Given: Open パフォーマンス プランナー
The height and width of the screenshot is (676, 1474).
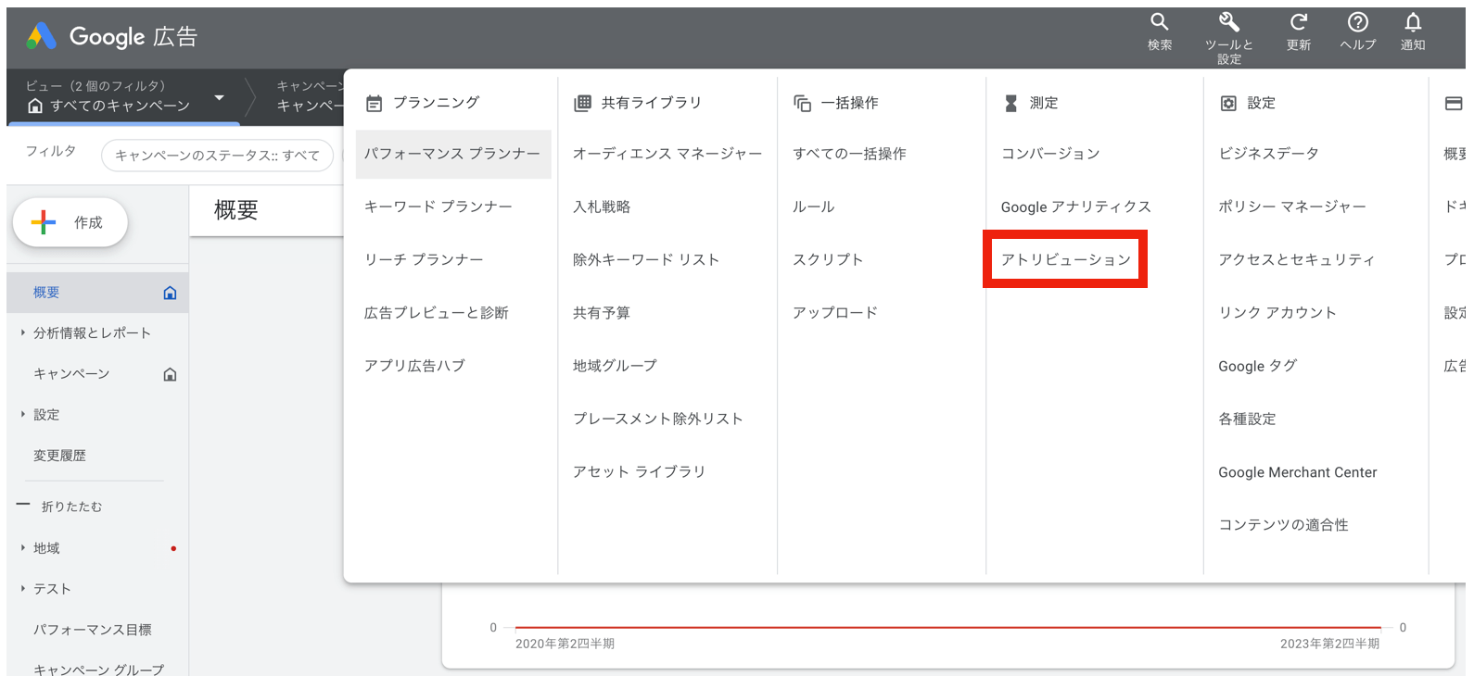Looking at the screenshot, I should click(x=453, y=154).
